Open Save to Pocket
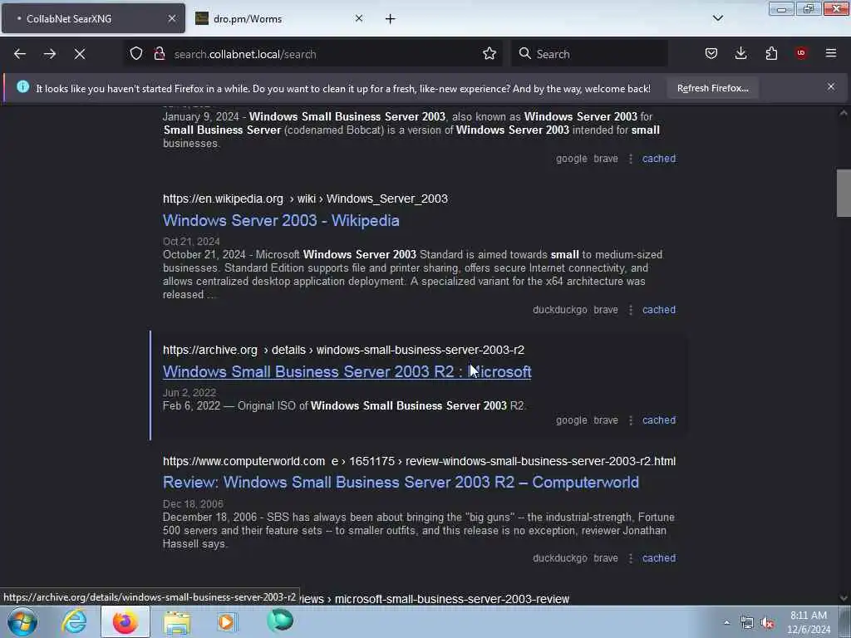Screen dimensions: 851x638 (x=711, y=53)
